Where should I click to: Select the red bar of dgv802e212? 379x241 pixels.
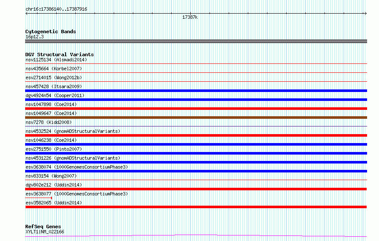pos(196,189)
